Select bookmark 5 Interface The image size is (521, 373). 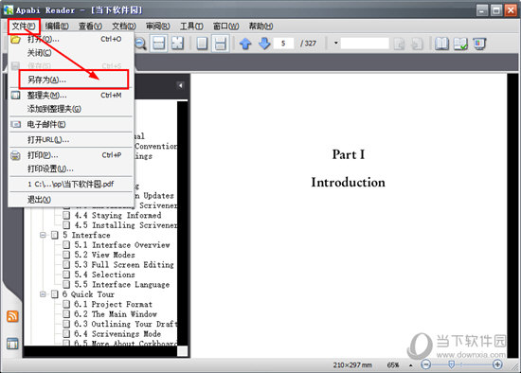(86, 235)
